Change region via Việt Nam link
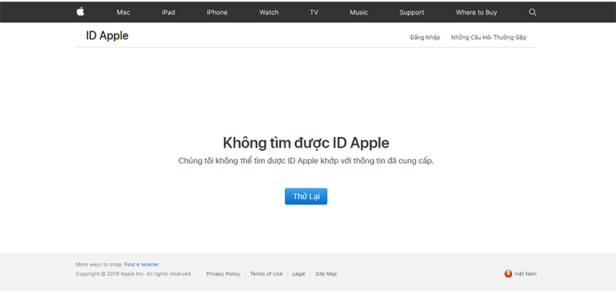Image resolution: width=616 pixels, height=293 pixels. pos(525,274)
